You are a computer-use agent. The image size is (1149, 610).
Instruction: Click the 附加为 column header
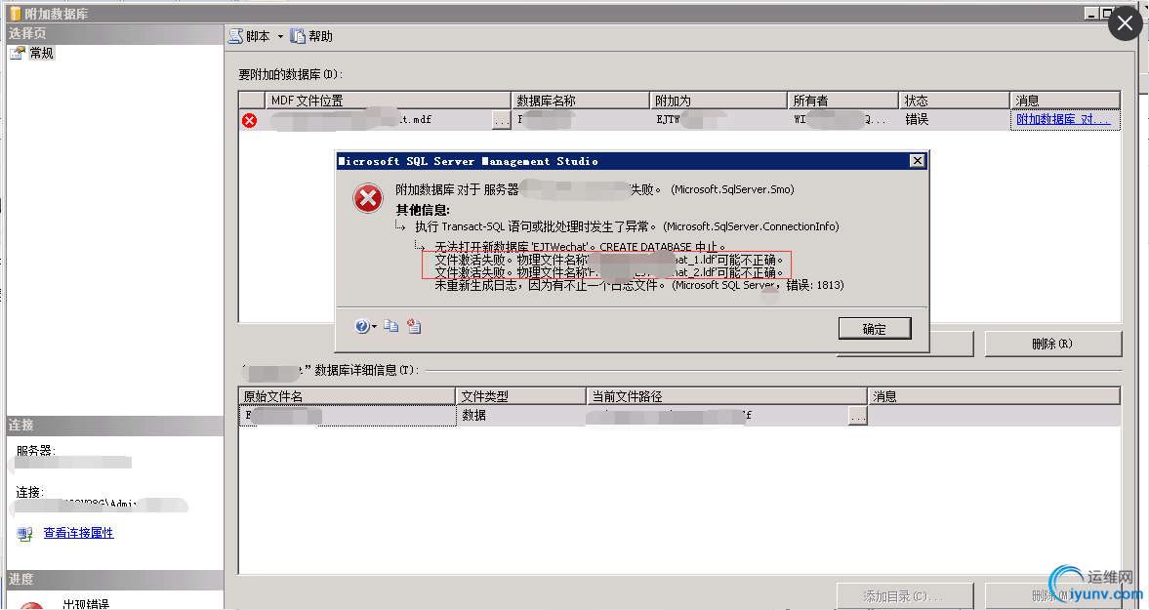[x=718, y=101]
